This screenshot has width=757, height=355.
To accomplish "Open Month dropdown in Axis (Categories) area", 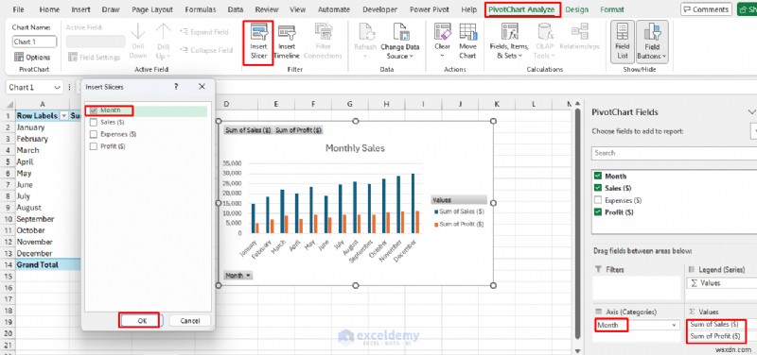I will 676,325.
